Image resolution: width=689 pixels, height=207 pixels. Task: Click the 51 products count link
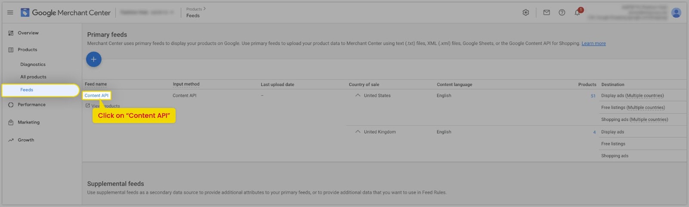(593, 96)
